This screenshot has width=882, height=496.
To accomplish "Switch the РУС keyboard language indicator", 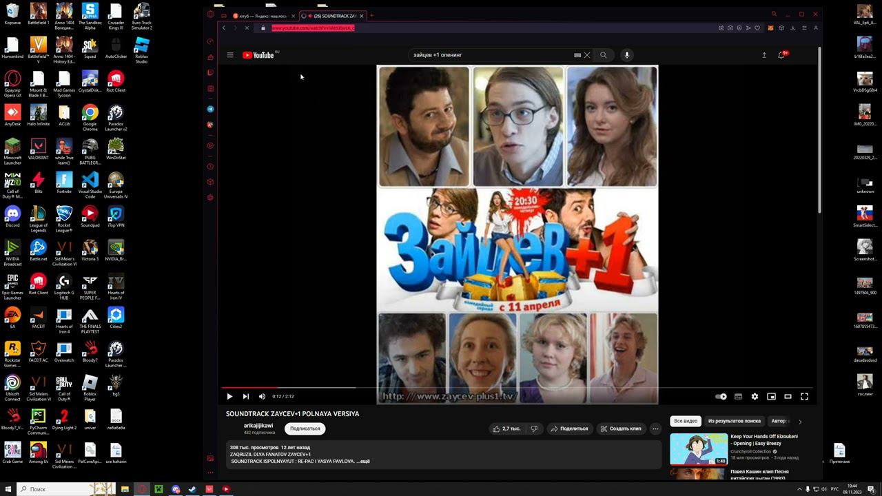I will [834, 489].
